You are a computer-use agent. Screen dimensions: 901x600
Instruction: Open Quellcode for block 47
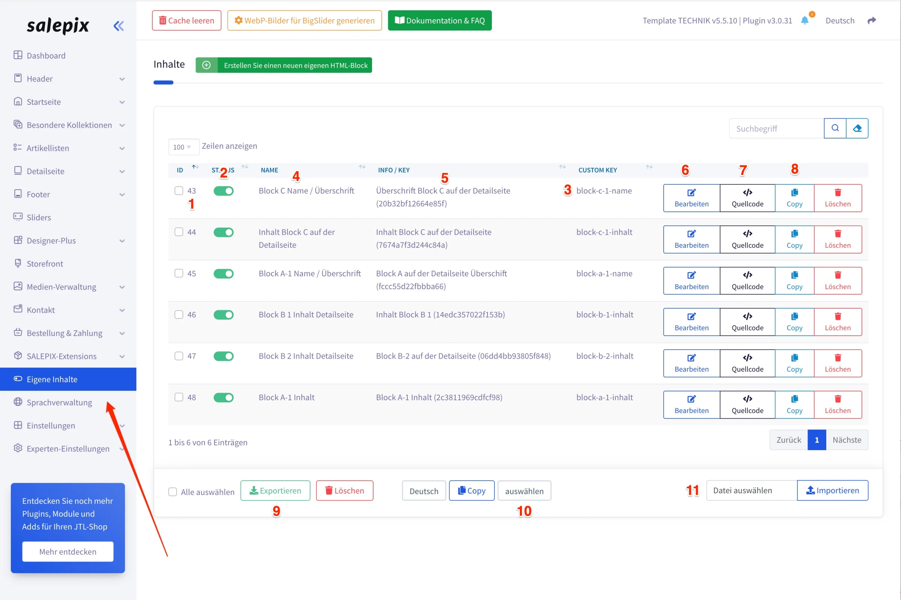click(747, 363)
